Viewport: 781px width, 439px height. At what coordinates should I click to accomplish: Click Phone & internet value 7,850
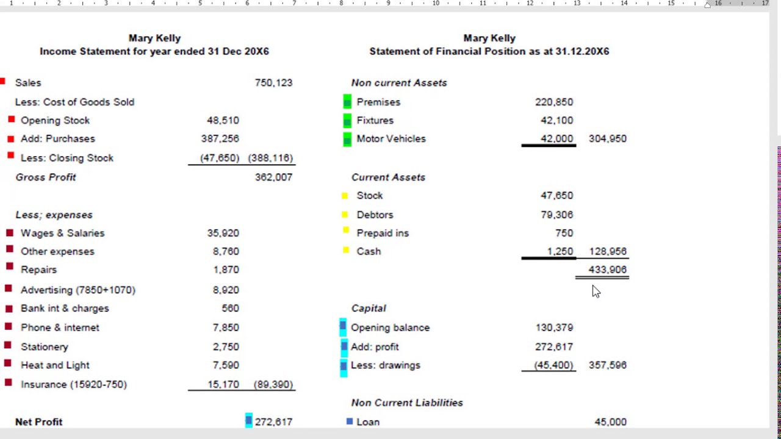(x=226, y=328)
